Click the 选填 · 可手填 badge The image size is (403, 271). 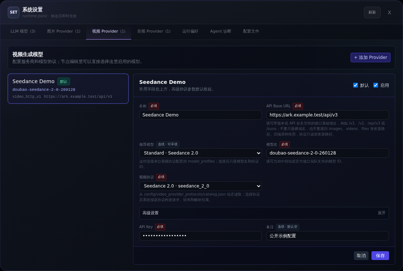coord(167,144)
